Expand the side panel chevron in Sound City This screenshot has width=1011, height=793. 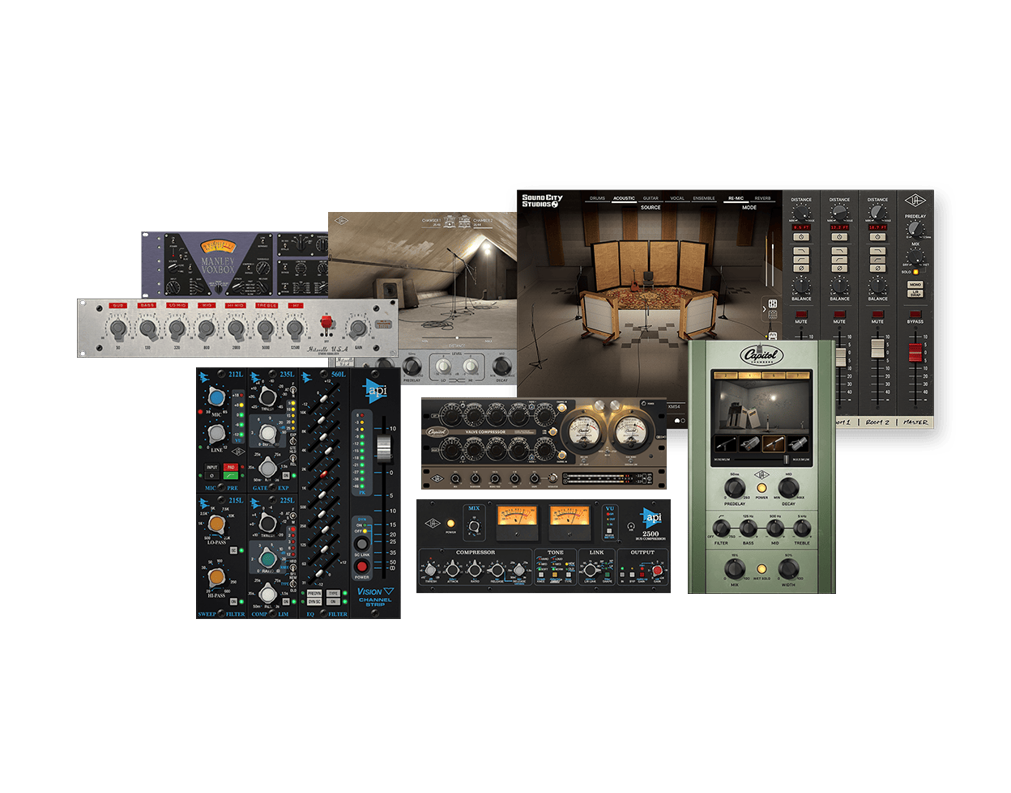click(x=764, y=308)
